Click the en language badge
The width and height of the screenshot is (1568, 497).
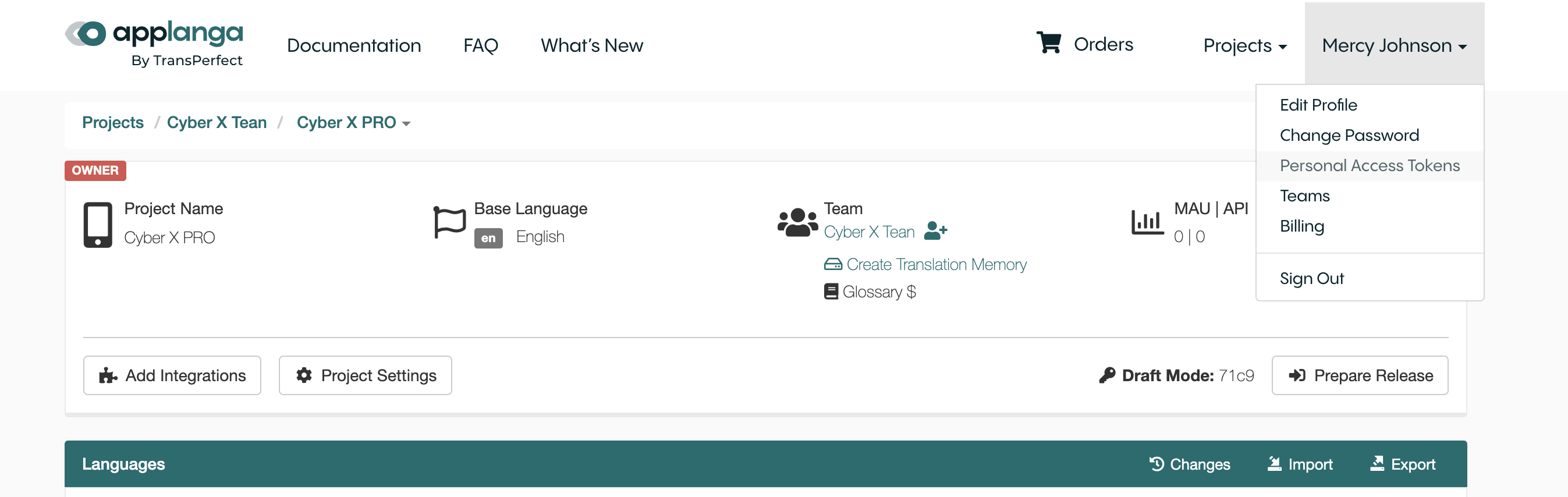click(488, 238)
